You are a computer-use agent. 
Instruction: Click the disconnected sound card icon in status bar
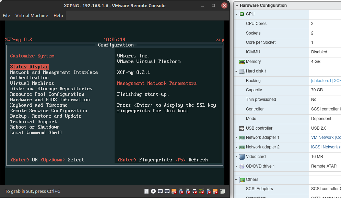click(201, 191)
